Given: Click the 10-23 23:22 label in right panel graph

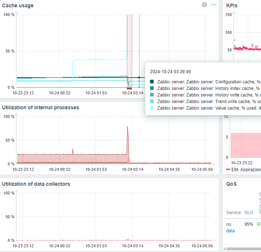Looking at the screenshot, I should (242, 163).
